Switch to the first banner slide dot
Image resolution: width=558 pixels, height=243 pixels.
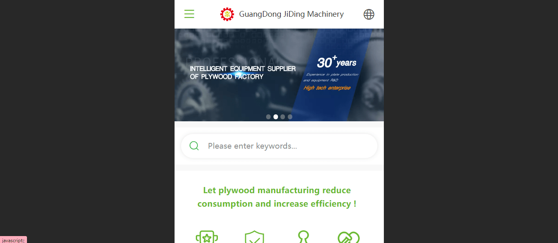pos(268,117)
